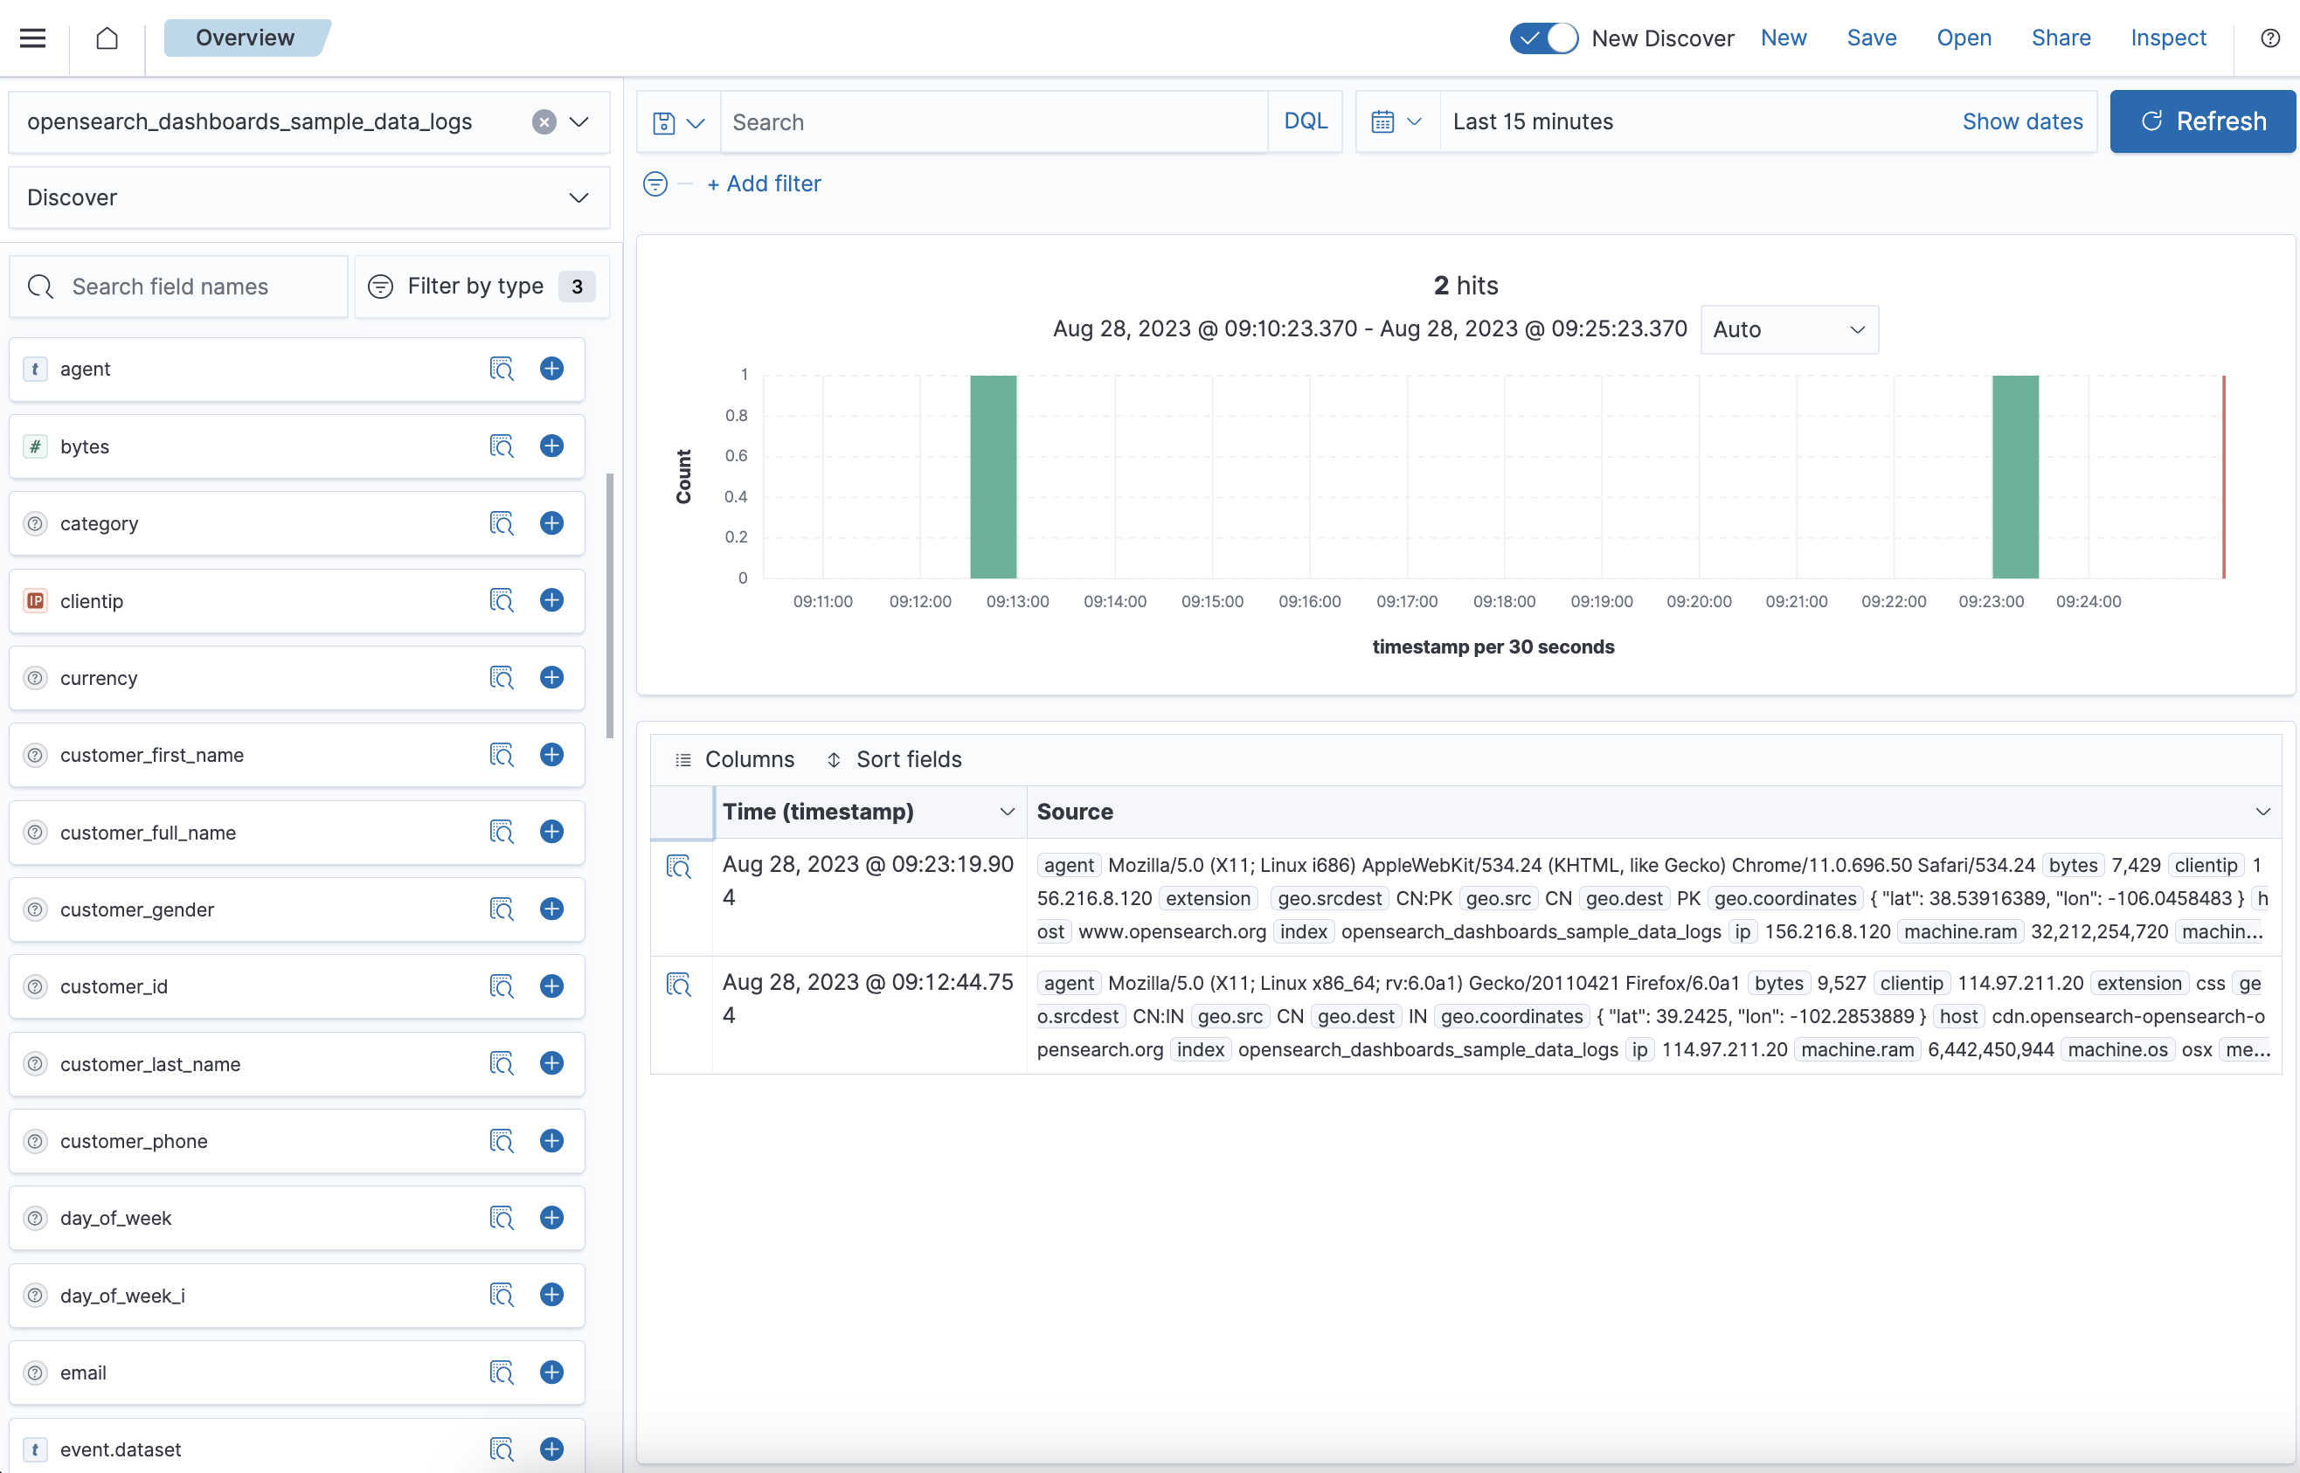Click the 09:13:00 histogram bar
This screenshot has height=1473, width=2300.
tap(992, 476)
